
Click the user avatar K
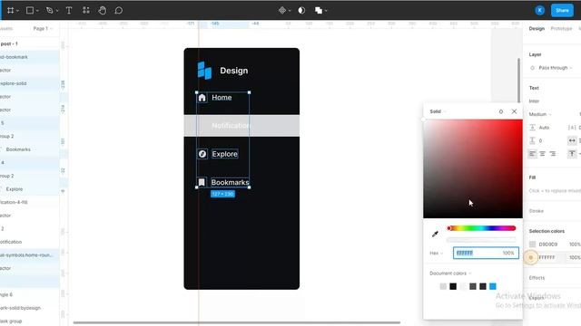(539, 10)
